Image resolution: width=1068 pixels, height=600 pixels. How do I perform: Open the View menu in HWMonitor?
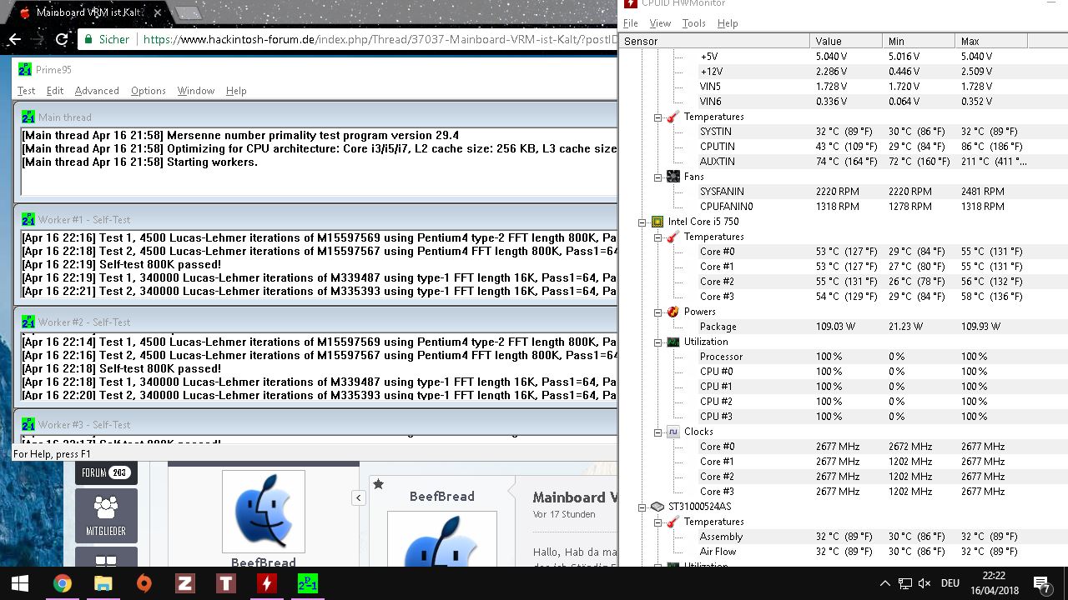point(660,23)
